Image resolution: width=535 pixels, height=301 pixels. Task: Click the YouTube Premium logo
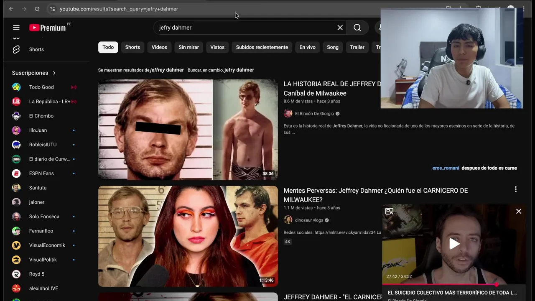(48, 28)
